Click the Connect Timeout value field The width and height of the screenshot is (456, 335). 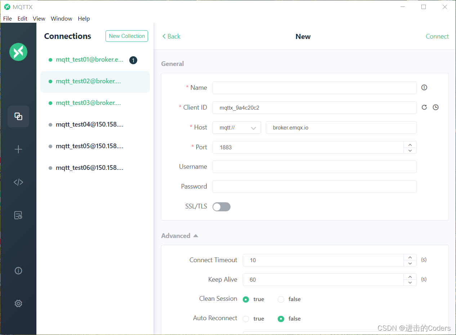coord(323,260)
